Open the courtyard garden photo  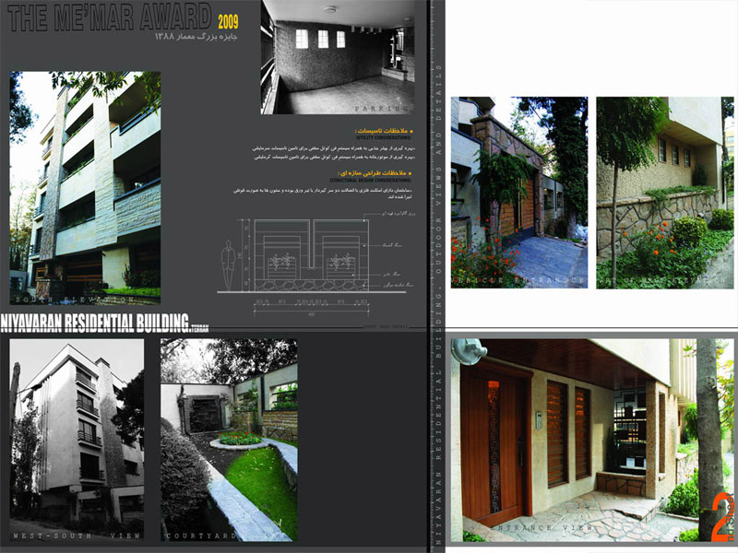tap(229, 440)
